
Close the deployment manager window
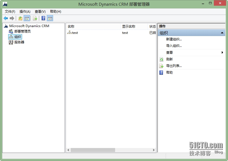[220, 3]
